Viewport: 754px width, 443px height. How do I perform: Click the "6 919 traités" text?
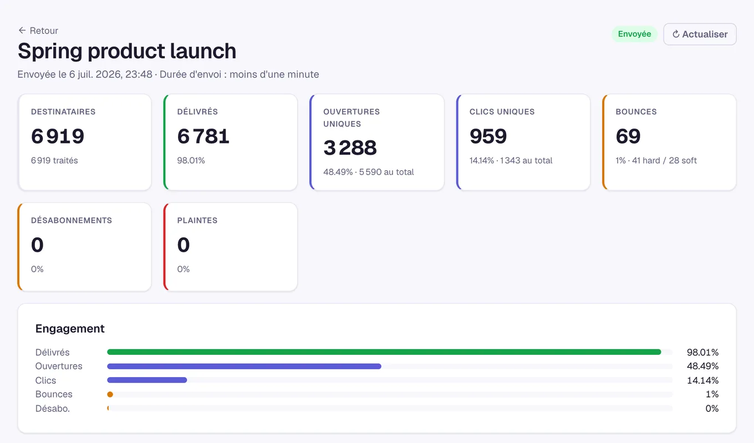tap(54, 160)
